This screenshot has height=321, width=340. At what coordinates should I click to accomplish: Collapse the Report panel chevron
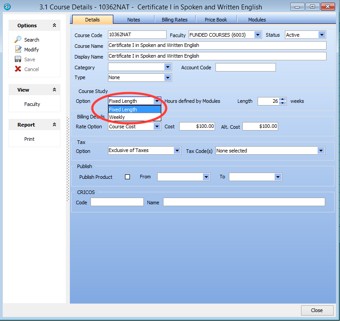[54, 125]
